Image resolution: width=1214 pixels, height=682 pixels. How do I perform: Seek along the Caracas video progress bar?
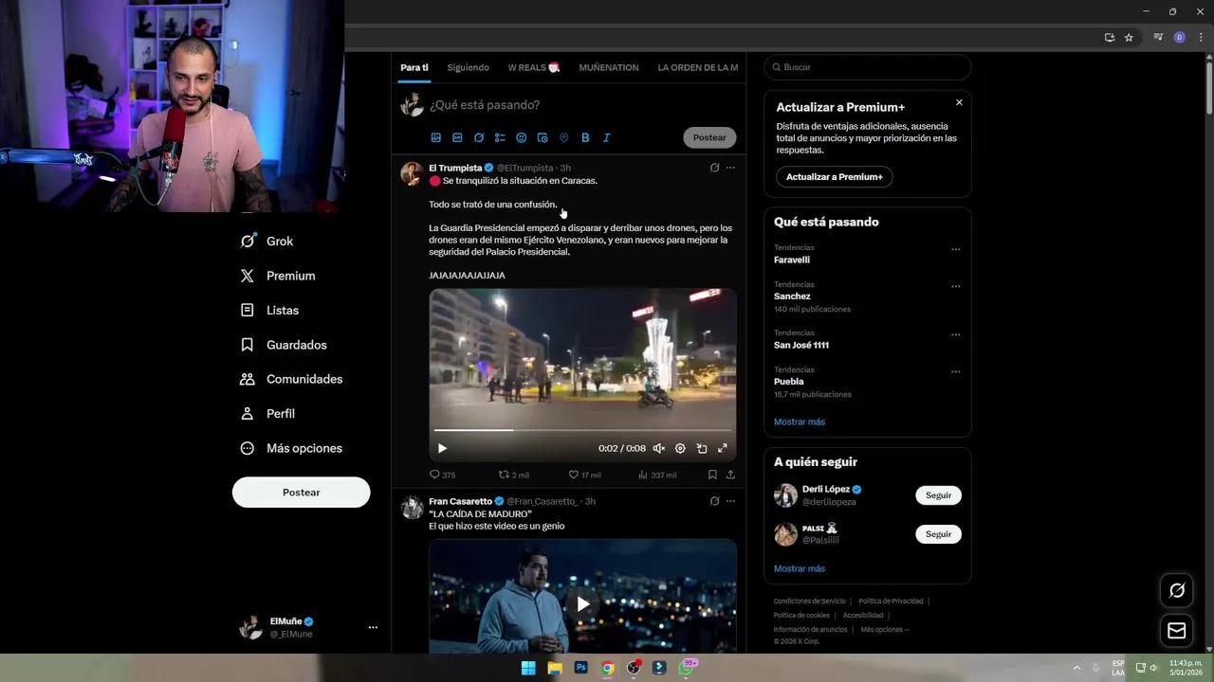coord(582,431)
